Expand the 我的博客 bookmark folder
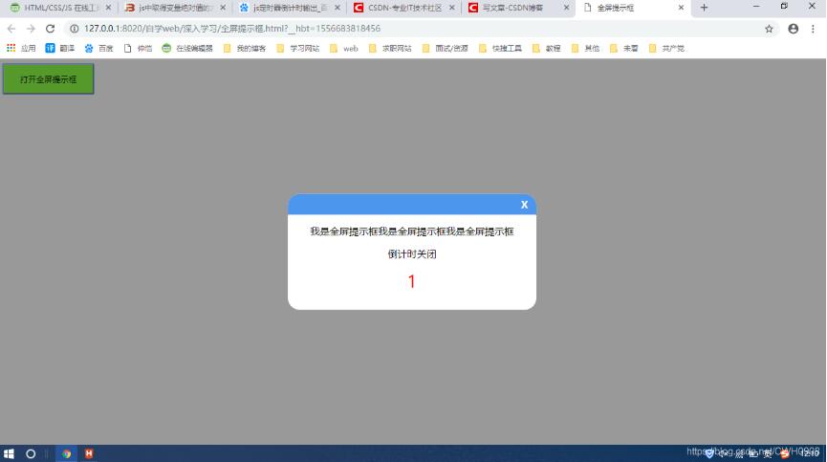 click(245, 48)
